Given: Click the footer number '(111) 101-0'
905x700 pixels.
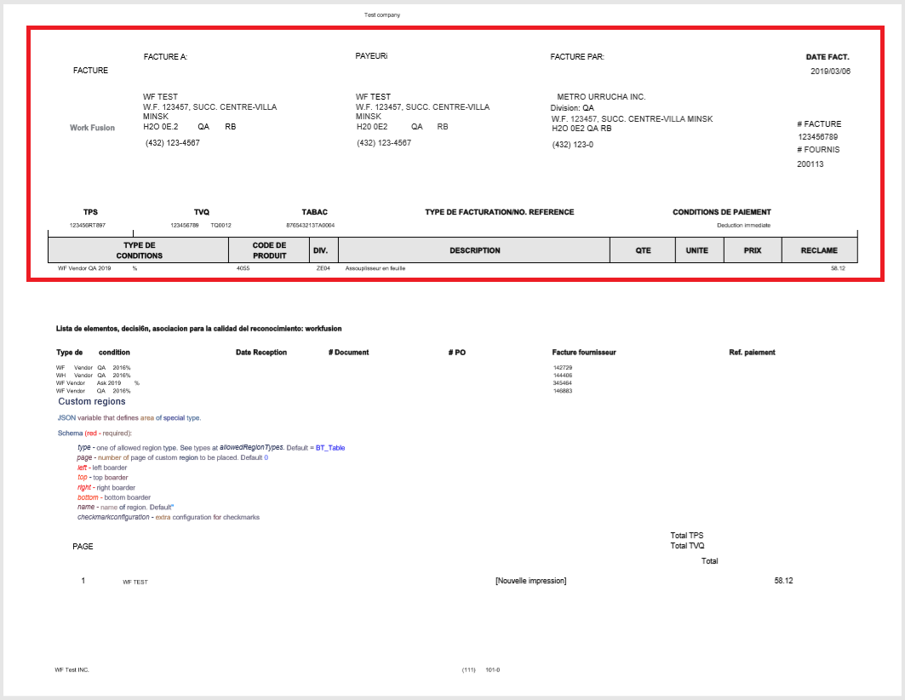Looking at the screenshot, I should point(481,670).
